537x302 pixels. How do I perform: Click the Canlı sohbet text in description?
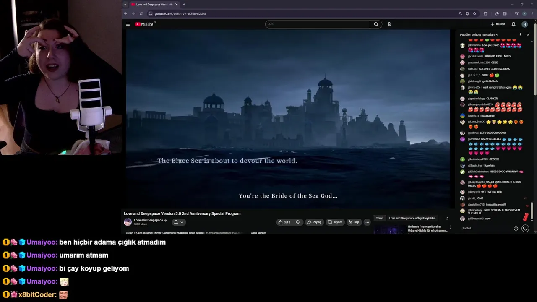[258, 233]
